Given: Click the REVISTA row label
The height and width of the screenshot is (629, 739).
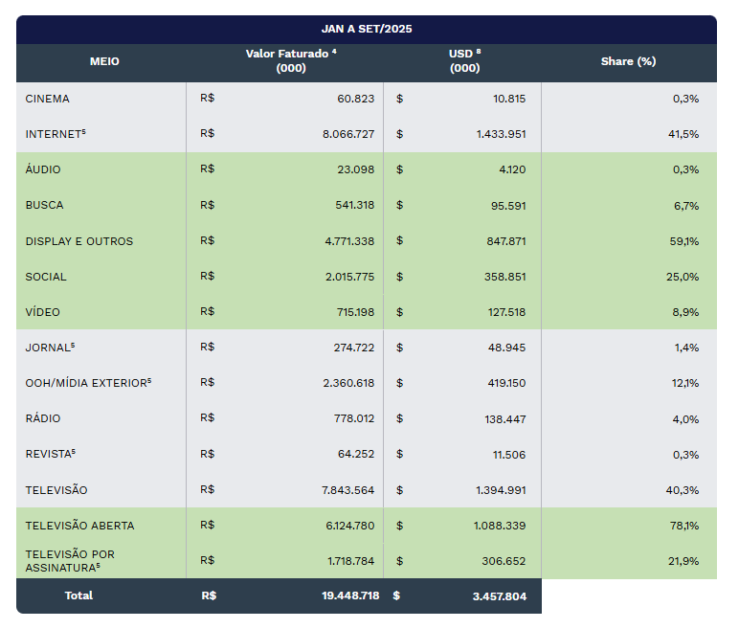Looking at the screenshot, I should [x=51, y=454].
